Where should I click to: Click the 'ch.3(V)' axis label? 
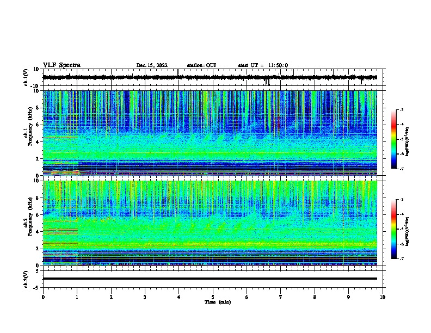pos(26,280)
